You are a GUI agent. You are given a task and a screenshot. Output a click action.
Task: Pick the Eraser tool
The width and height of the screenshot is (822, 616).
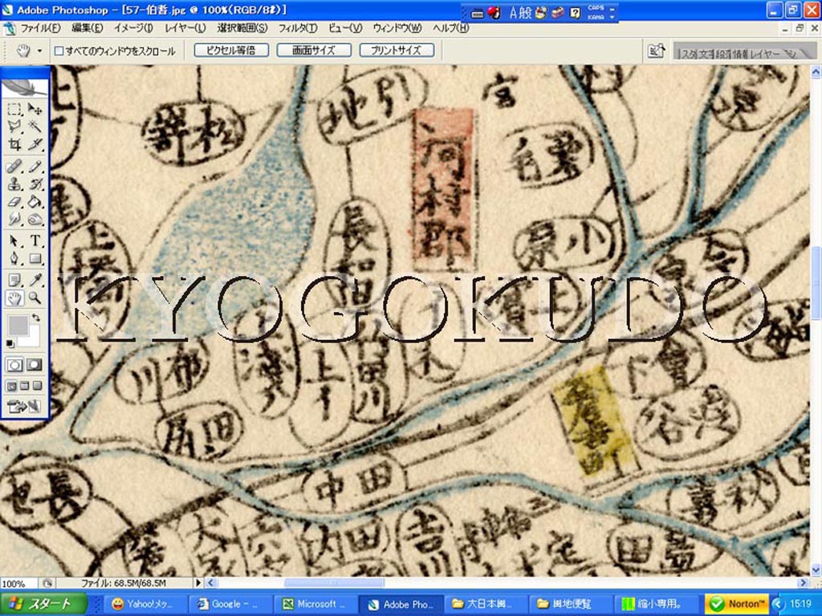(14, 201)
